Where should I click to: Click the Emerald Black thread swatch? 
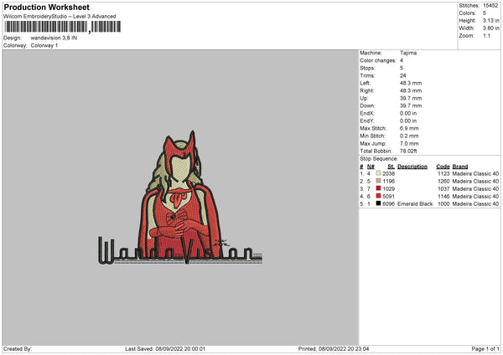coord(378,203)
